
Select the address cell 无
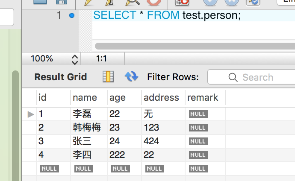[x=163, y=114]
